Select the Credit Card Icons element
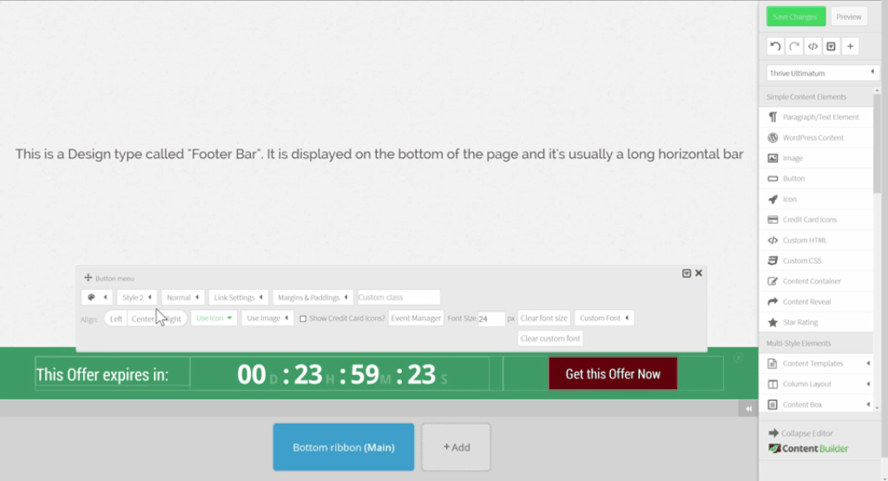This screenshot has width=888, height=481. point(809,220)
